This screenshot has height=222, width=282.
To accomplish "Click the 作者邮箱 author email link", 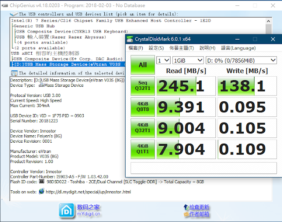I will 199,214.
